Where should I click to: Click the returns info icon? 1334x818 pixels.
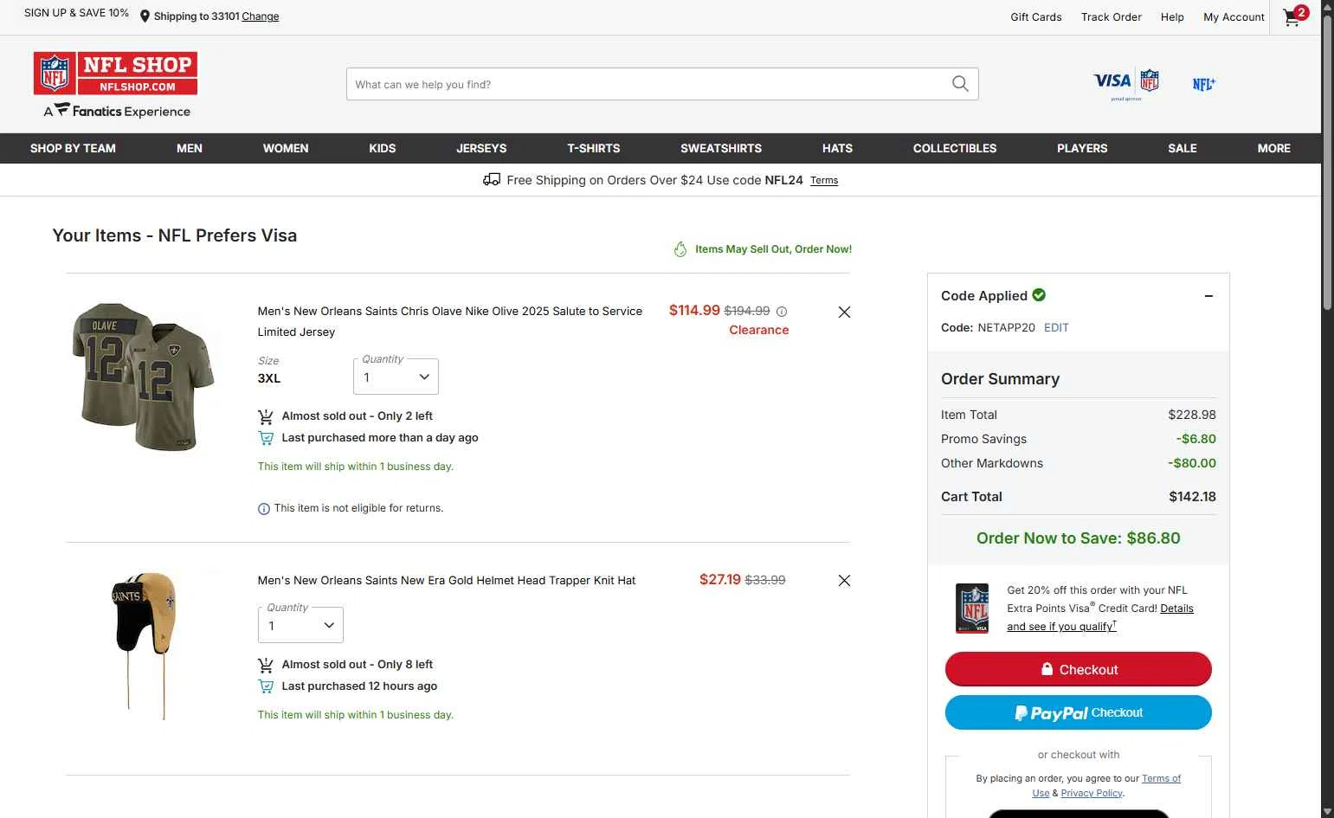click(x=264, y=509)
